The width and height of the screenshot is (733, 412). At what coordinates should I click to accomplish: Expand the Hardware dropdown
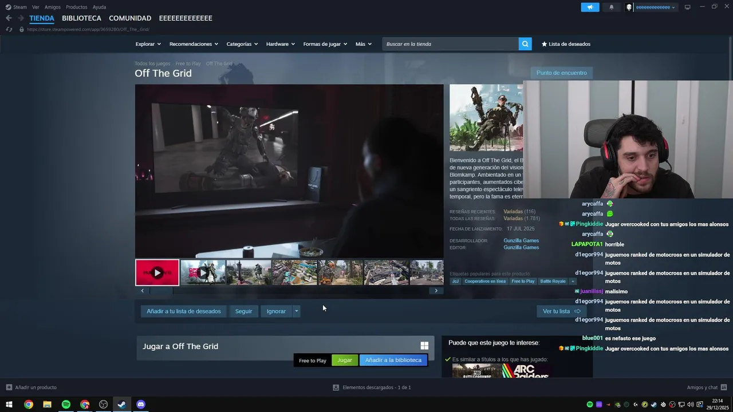point(281,44)
